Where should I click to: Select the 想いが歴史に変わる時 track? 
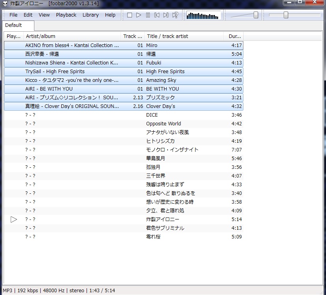pos(124,202)
